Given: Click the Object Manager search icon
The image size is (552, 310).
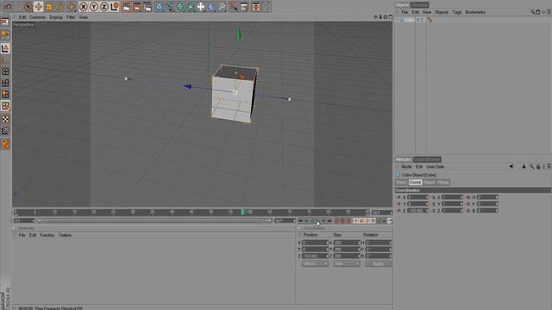Looking at the screenshot, I should point(532,12).
